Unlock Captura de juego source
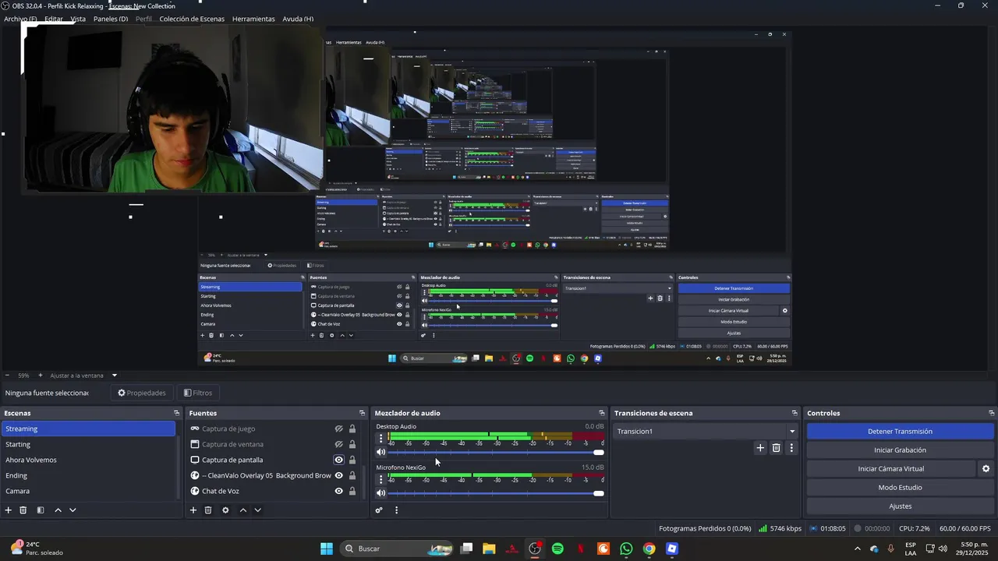This screenshot has height=561, width=998. tap(352, 429)
